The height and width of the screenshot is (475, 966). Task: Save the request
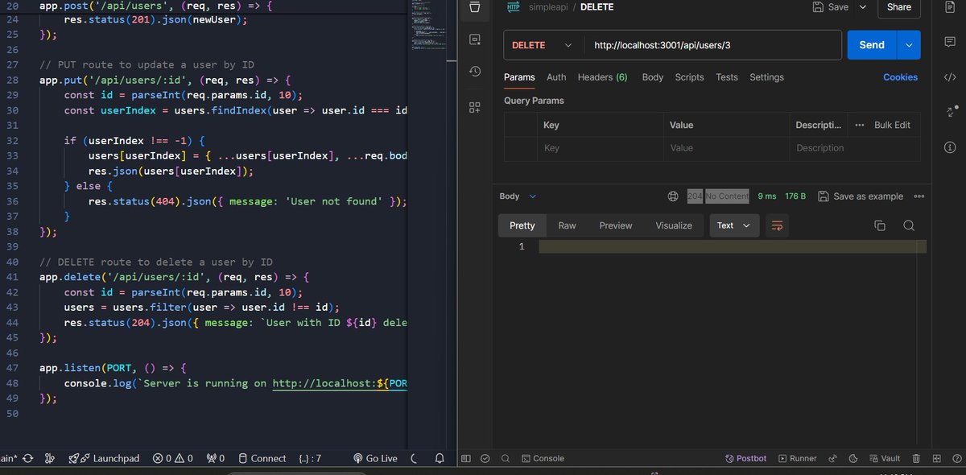point(831,6)
